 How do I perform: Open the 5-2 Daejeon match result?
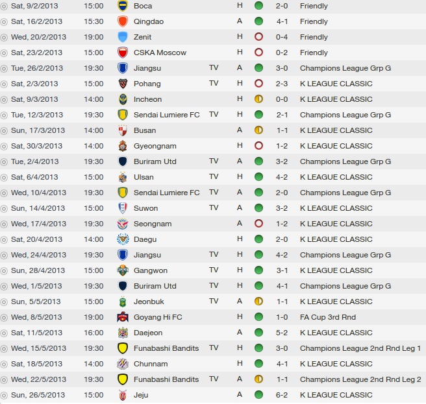click(282, 333)
